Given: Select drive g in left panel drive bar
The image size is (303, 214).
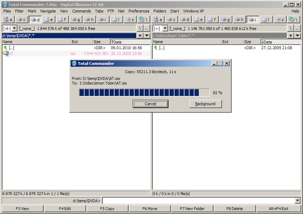Looking at the screenshot, I should (x=76, y=20).
